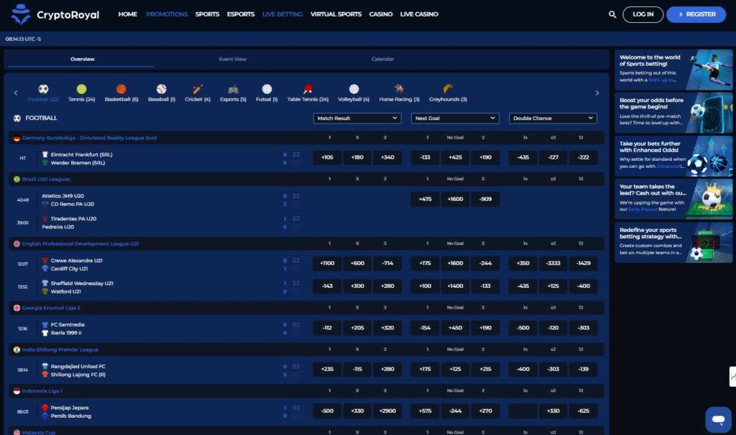
Task: Select the Baseball icon
Action: 162,89
